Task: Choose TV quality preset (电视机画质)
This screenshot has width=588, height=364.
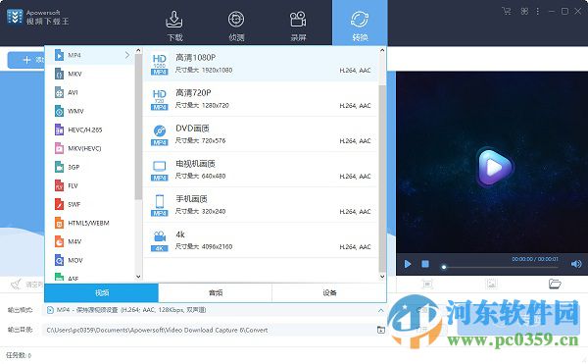Action: (261, 170)
